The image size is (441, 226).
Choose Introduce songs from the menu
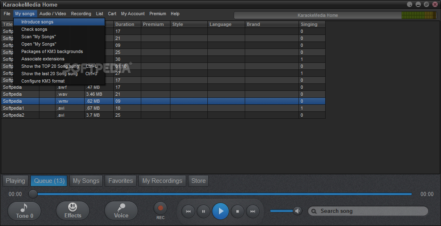pyautogui.click(x=59, y=22)
